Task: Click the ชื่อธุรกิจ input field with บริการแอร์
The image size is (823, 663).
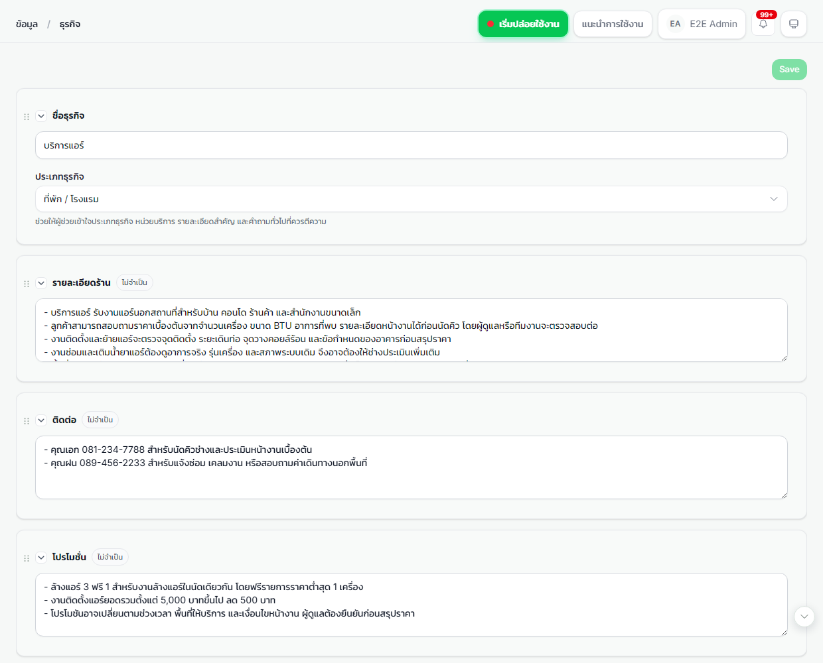Action: (411, 145)
